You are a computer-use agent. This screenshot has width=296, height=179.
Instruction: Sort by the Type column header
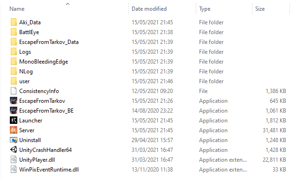tap(205, 9)
